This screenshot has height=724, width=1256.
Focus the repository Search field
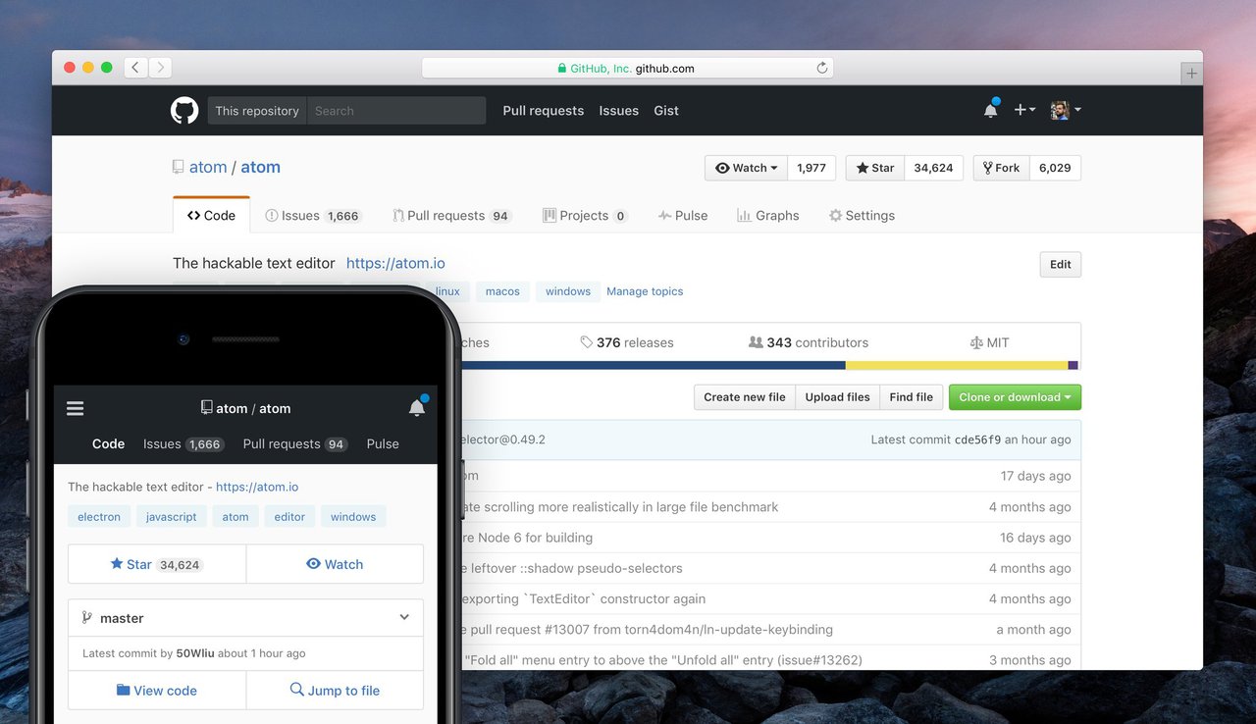tap(396, 111)
